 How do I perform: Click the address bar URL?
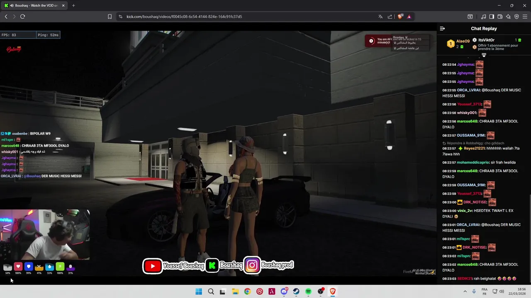184,17
